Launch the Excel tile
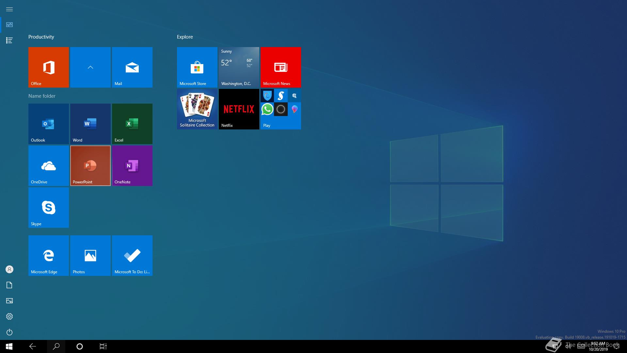Screen dimensions: 627x353 [132, 124]
